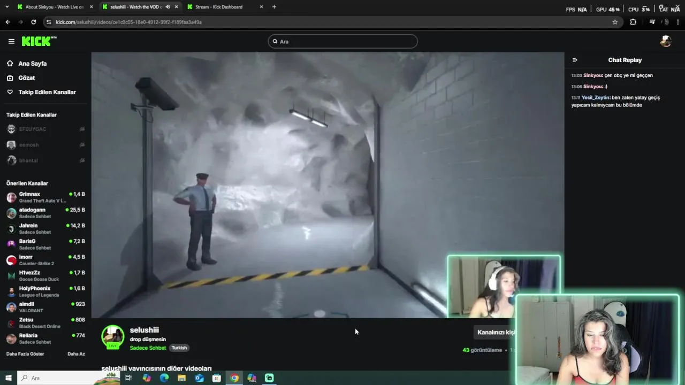Collapse the Chat Replay panel icon
The width and height of the screenshot is (685, 385).
pyautogui.click(x=575, y=60)
